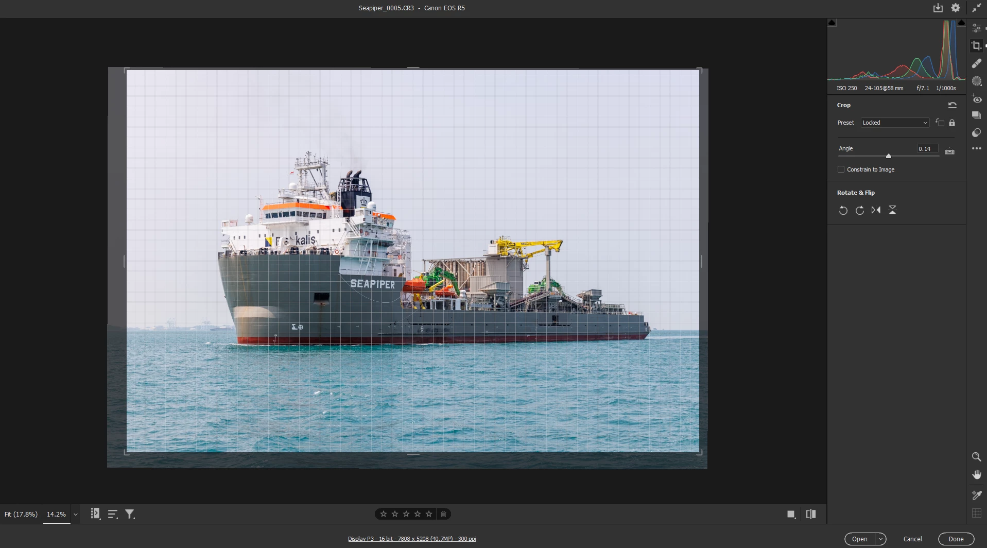Screen dimensions: 987x548
Task: Click the f/7.1 aperture readout
Action: coord(923,88)
